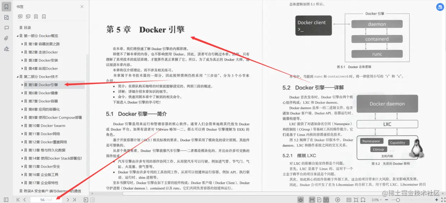Select 第14章 使用Docker Stack bookmark
This screenshot has width=446, height=203.
pos(55,159)
